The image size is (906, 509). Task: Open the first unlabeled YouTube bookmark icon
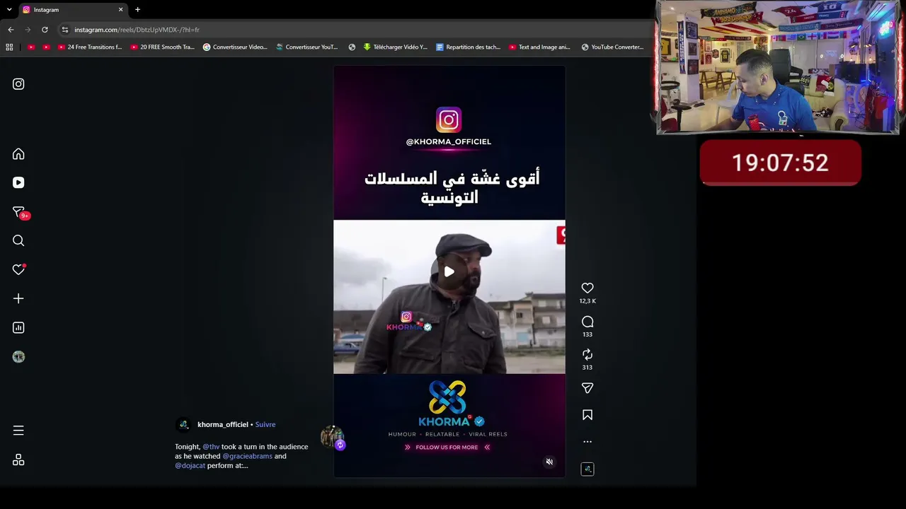pyautogui.click(x=30, y=47)
